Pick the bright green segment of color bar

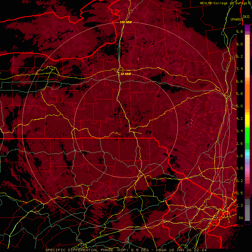pyautogui.click(x=247, y=135)
